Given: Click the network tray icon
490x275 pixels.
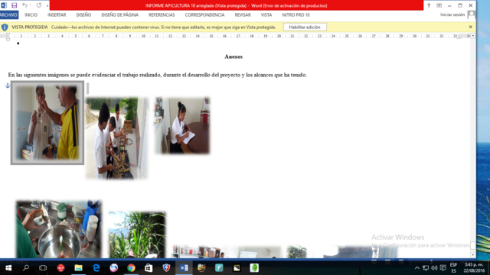Looking at the screenshot, I should tap(426, 268).
